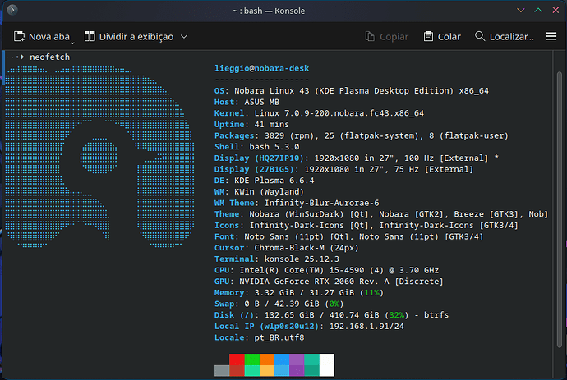Close the Konsole window
The height and width of the screenshot is (380, 567).
(x=555, y=11)
